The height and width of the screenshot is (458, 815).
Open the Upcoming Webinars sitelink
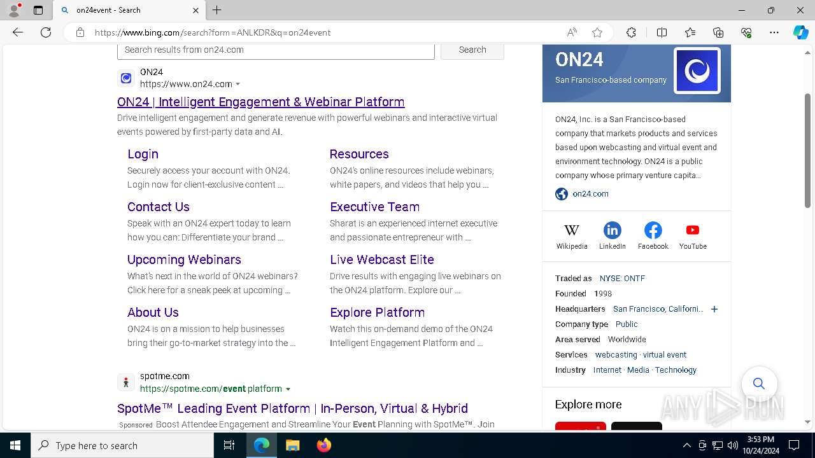(184, 260)
